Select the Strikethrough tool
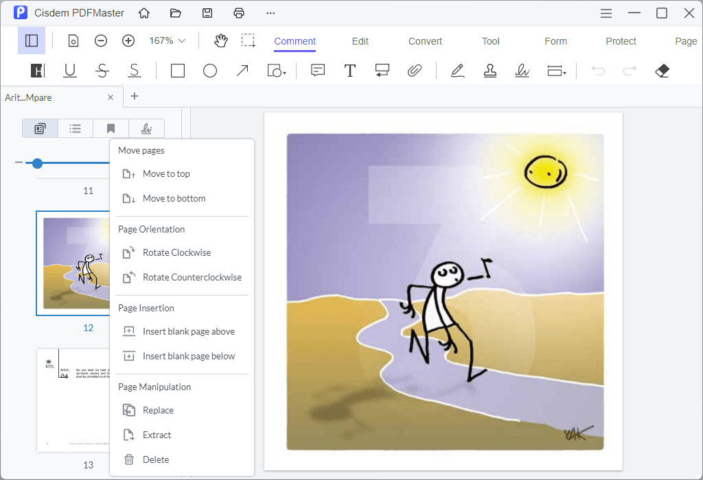703x480 pixels. (x=102, y=70)
